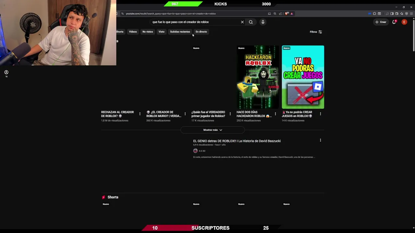This screenshot has width=415, height=233.
Task: Select the En directo chip
Action: click(201, 32)
